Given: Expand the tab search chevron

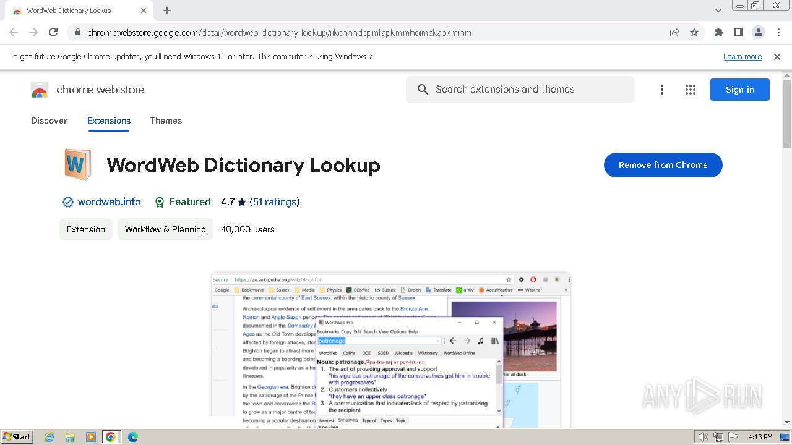Looking at the screenshot, I should 718,11.
